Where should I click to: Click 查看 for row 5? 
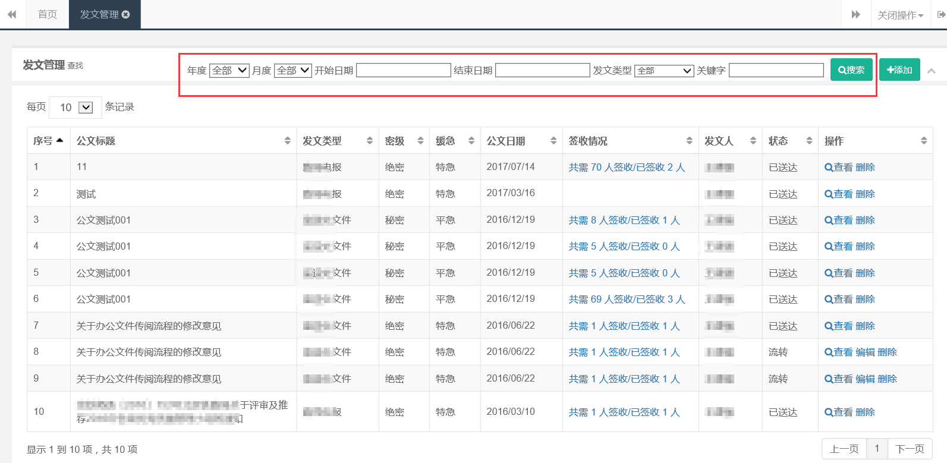coord(839,273)
